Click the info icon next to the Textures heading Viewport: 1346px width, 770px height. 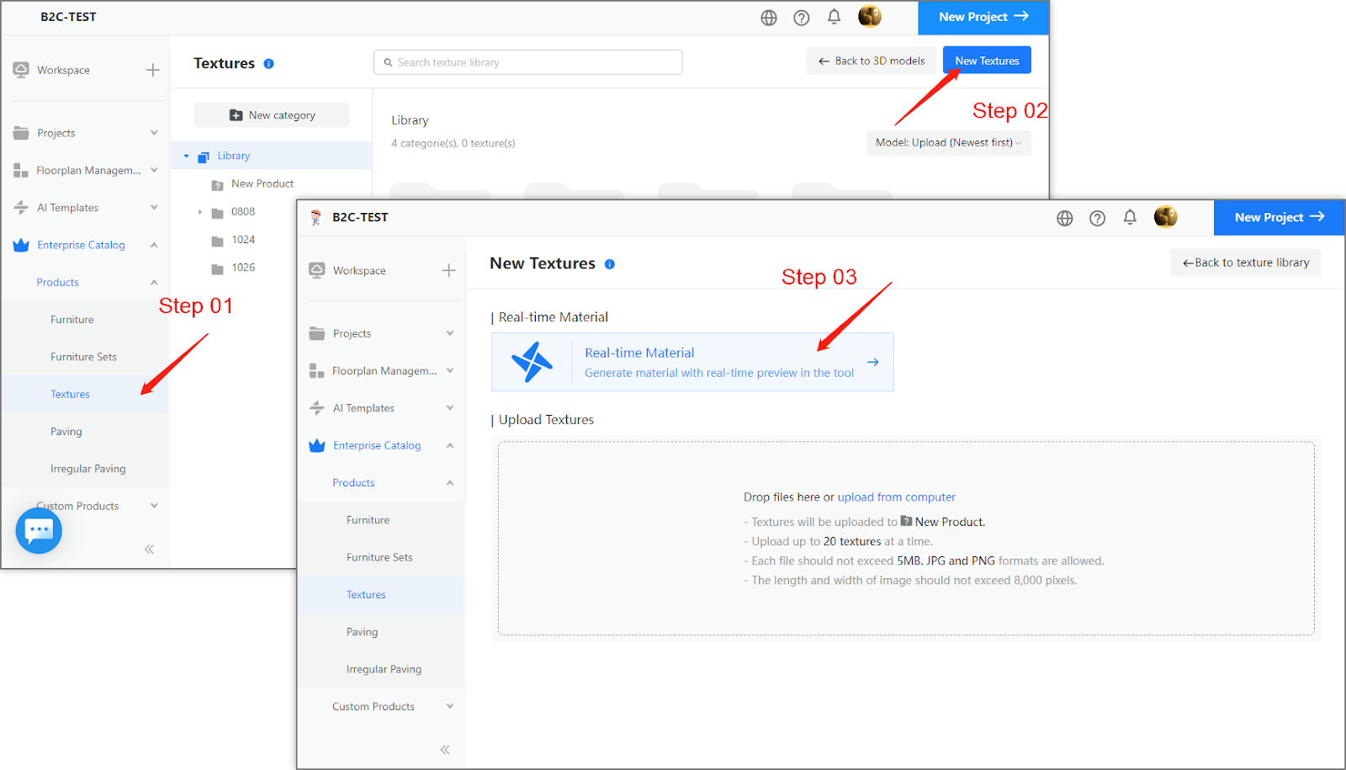[x=269, y=64]
